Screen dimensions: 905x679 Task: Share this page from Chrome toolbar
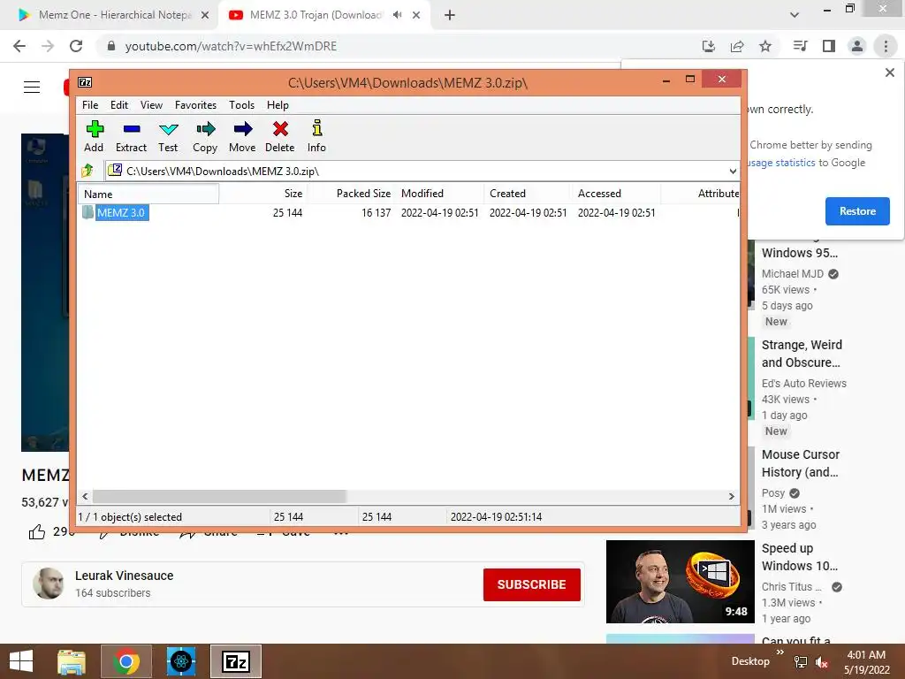pyautogui.click(x=737, y=46)
